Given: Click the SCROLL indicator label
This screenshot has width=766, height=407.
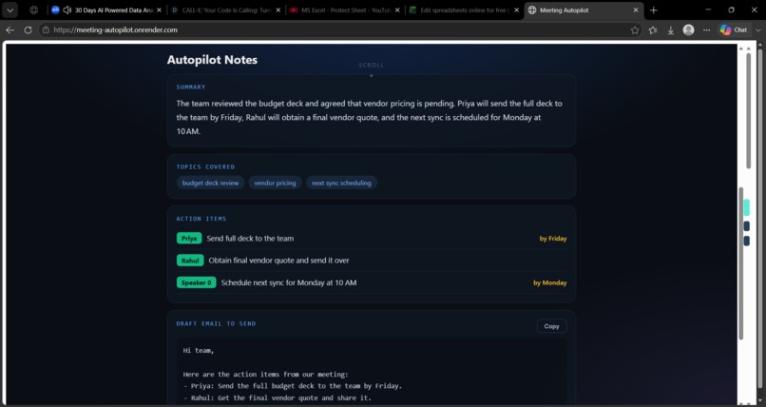Looking at the screenshot, I should (372, 65).
